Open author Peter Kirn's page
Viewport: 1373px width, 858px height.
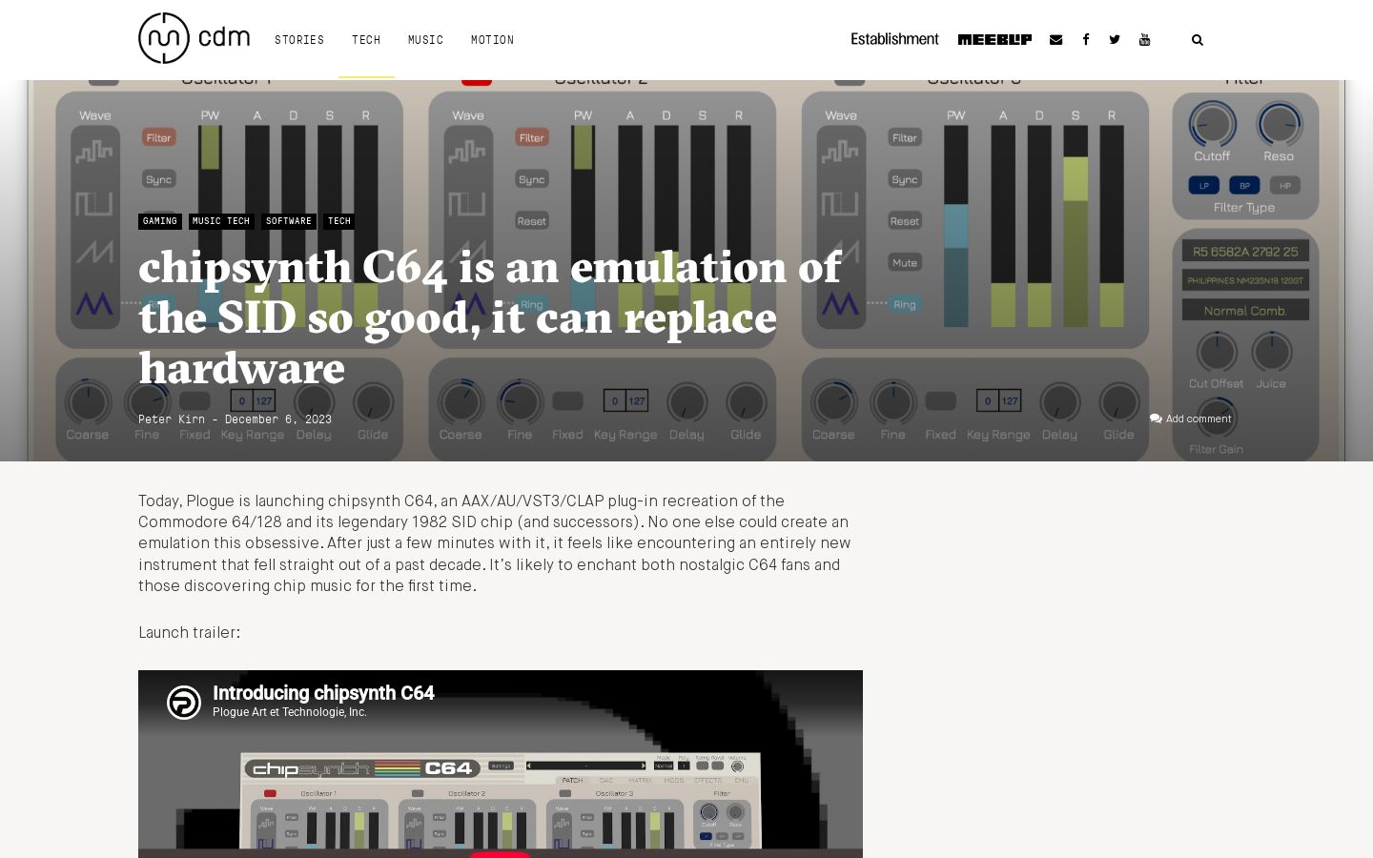coord(172,419)
